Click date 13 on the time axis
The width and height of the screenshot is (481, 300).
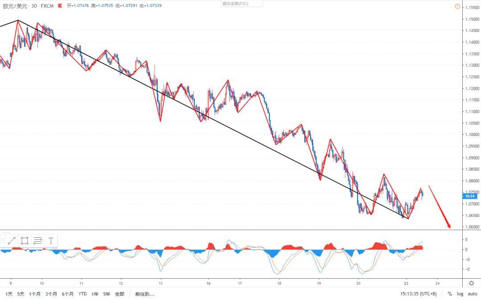pos(160,283)
